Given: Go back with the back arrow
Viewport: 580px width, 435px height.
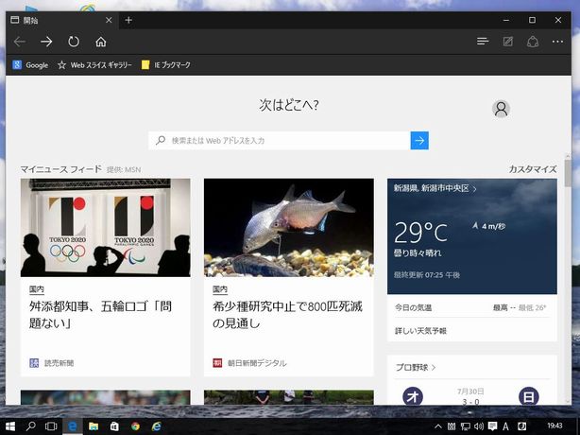Looking at the screenshot, I should (20, 42).
